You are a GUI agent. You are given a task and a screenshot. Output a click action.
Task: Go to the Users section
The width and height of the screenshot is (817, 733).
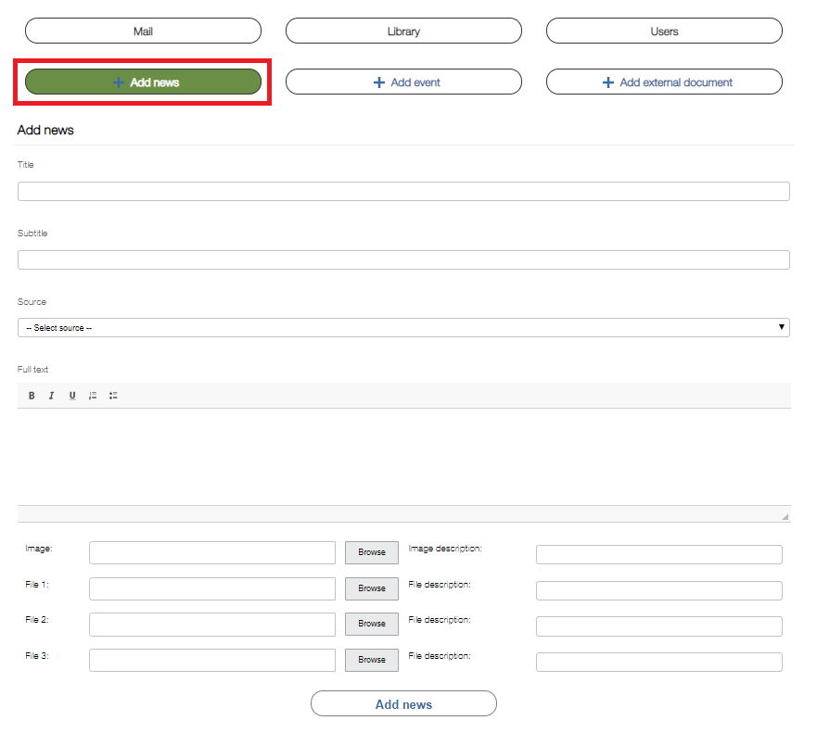tap(664, 31)
